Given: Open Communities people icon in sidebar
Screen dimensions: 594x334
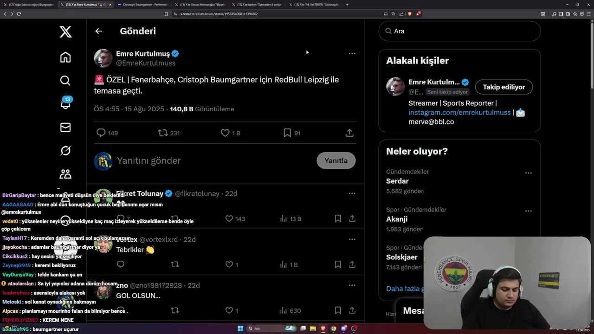Looking at the screenshot, I should 65,174.
